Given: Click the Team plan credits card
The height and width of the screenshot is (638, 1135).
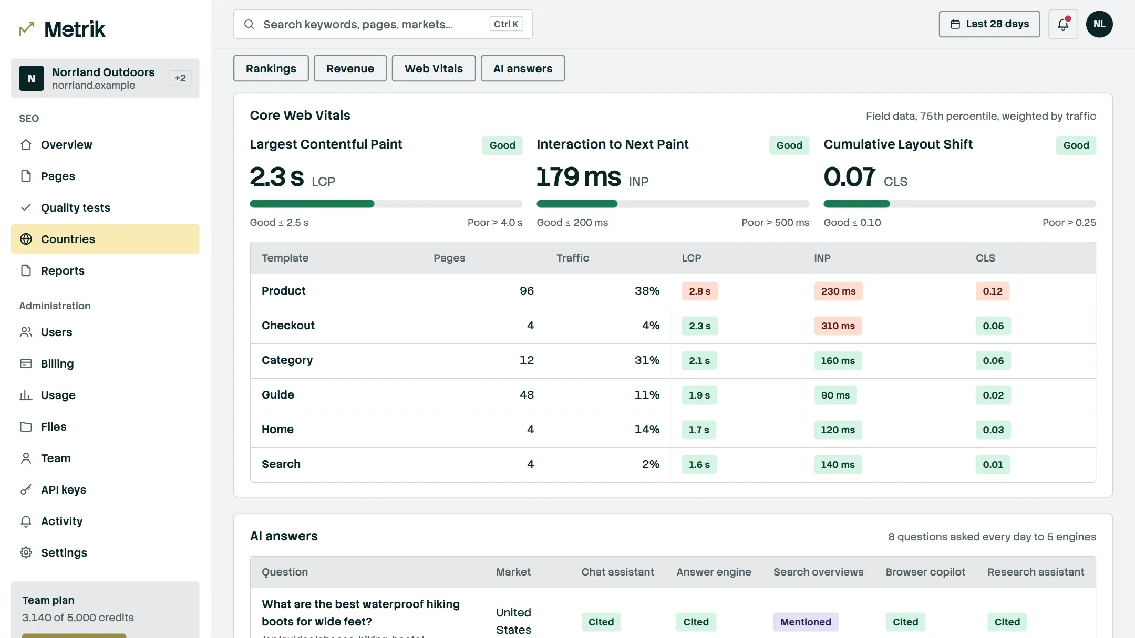Looking at the screenshot, I should click(x=105, y=610).
